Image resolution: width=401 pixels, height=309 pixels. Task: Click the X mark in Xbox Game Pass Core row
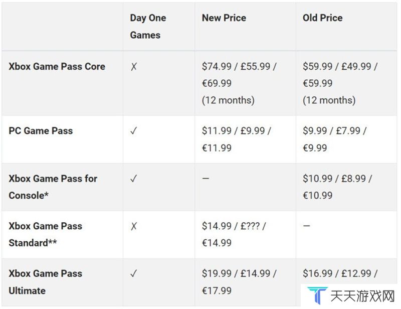[134, 67]
